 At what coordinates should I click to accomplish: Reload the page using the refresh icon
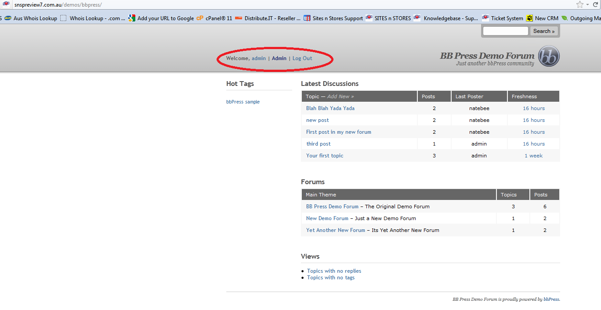(596, 4)
